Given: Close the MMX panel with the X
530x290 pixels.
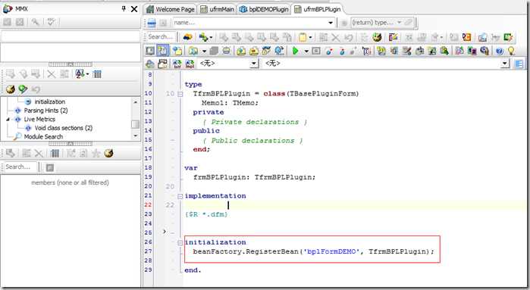Looking at the screenshot, I should point(134,9).
